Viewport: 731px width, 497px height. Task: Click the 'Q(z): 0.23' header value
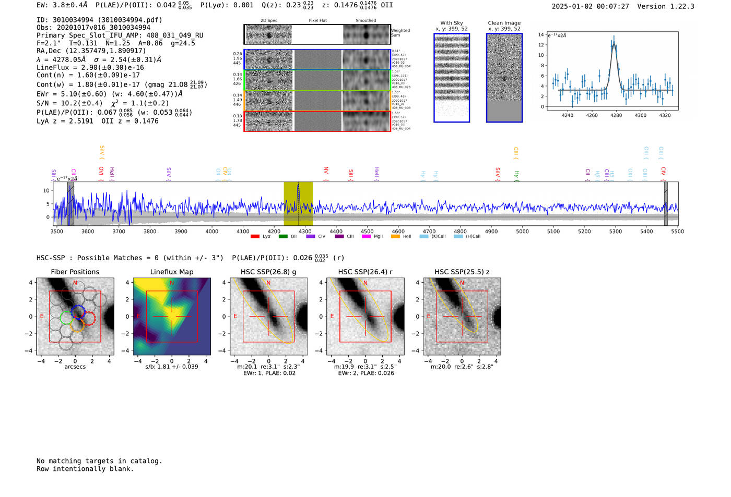[288, 5]
